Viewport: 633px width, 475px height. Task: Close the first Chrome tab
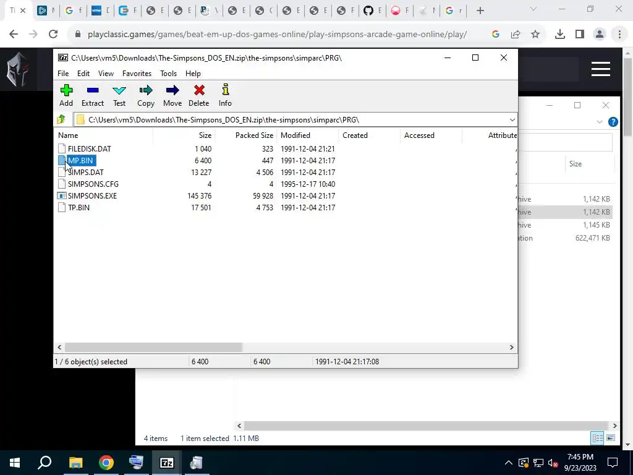point(23,11)
